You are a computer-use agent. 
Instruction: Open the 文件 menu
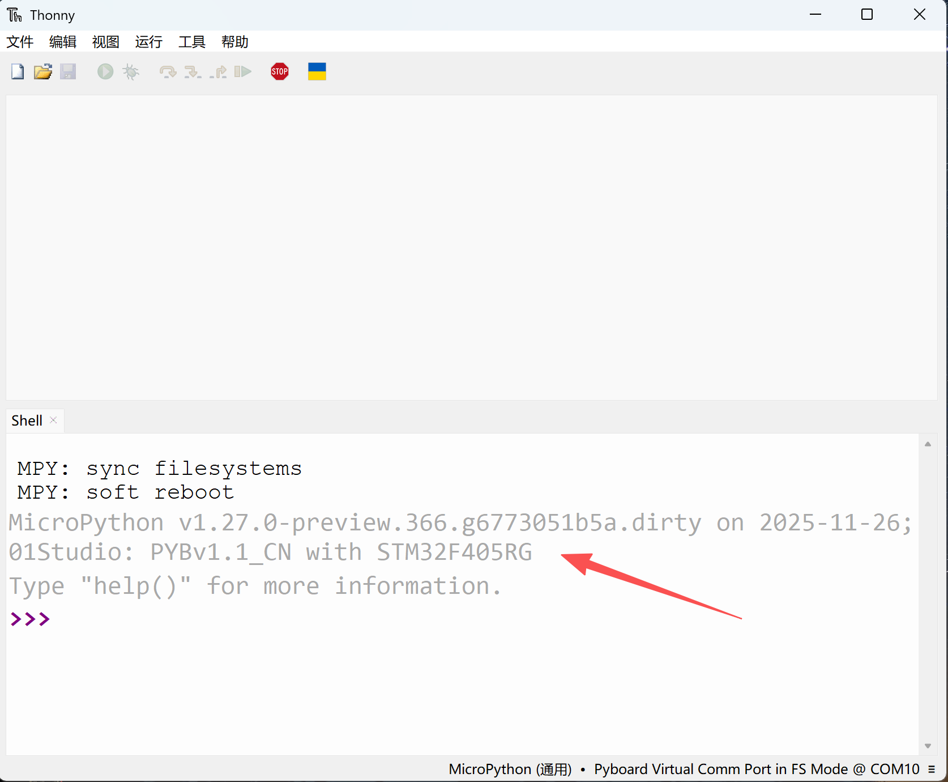coord(19,42)
